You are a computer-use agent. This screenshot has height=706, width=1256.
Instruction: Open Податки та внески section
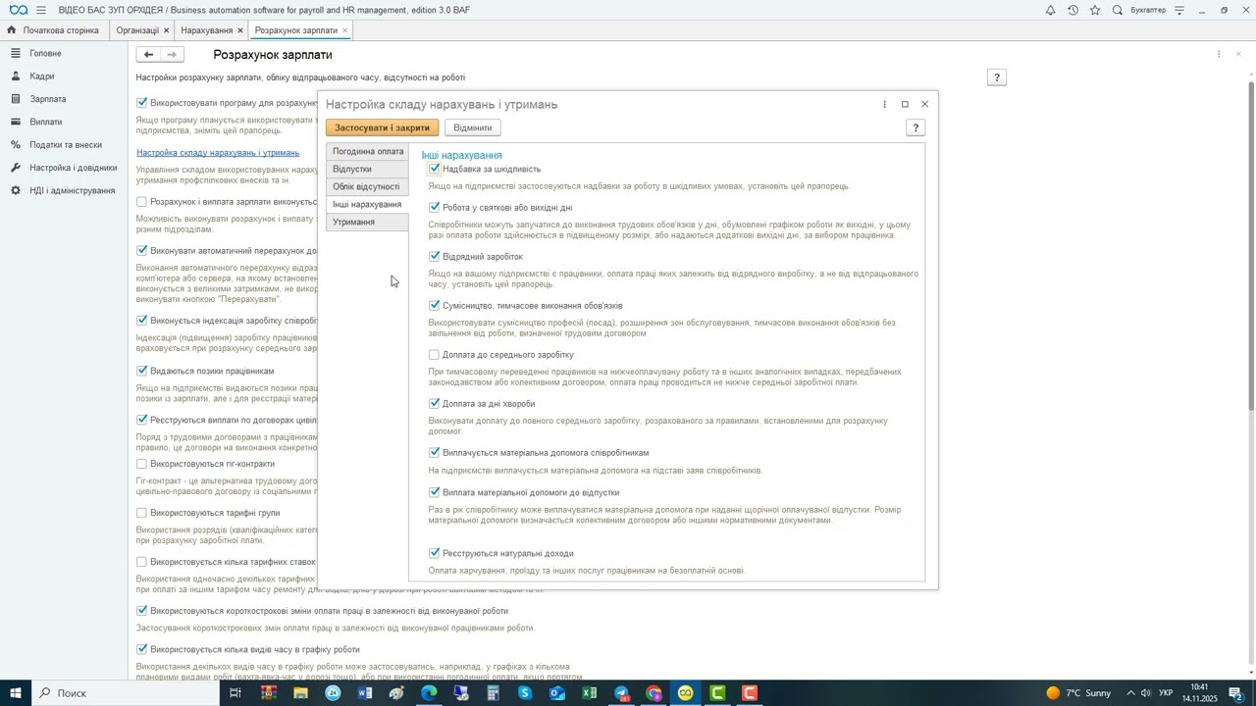click(x=66, y=144)
